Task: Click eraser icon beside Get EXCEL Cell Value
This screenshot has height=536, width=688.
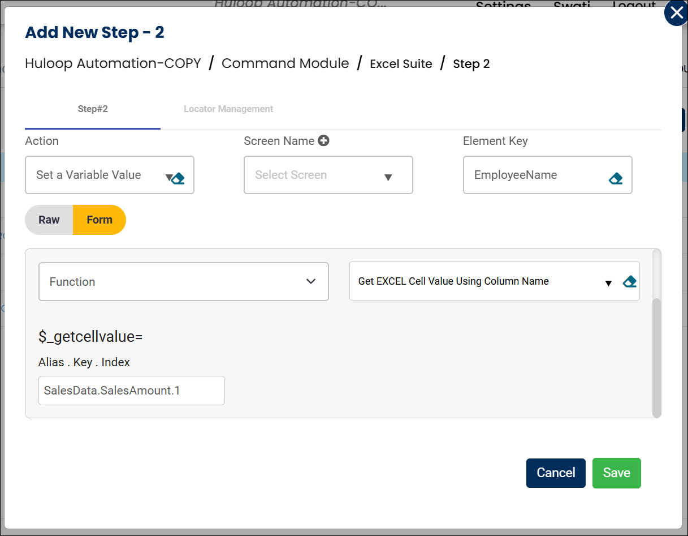Action: (x=629, y=282)
